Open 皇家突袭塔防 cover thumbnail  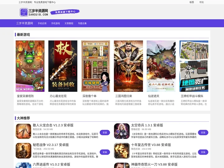coord(30,66)
